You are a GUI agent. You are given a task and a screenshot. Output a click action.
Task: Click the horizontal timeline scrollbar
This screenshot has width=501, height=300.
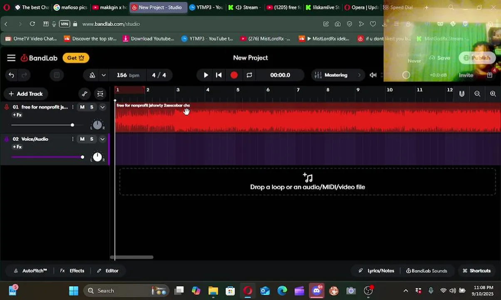click(x=131, y=257)
